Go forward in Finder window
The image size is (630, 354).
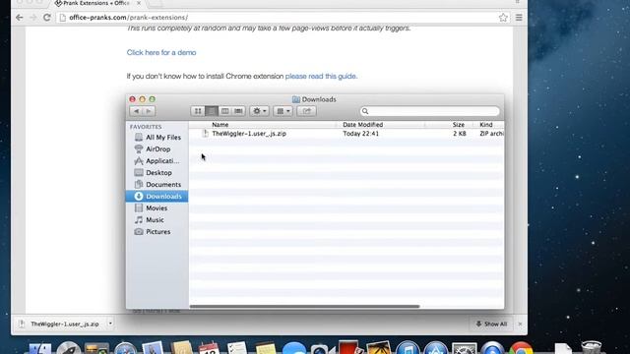click(x=149, y=111)
